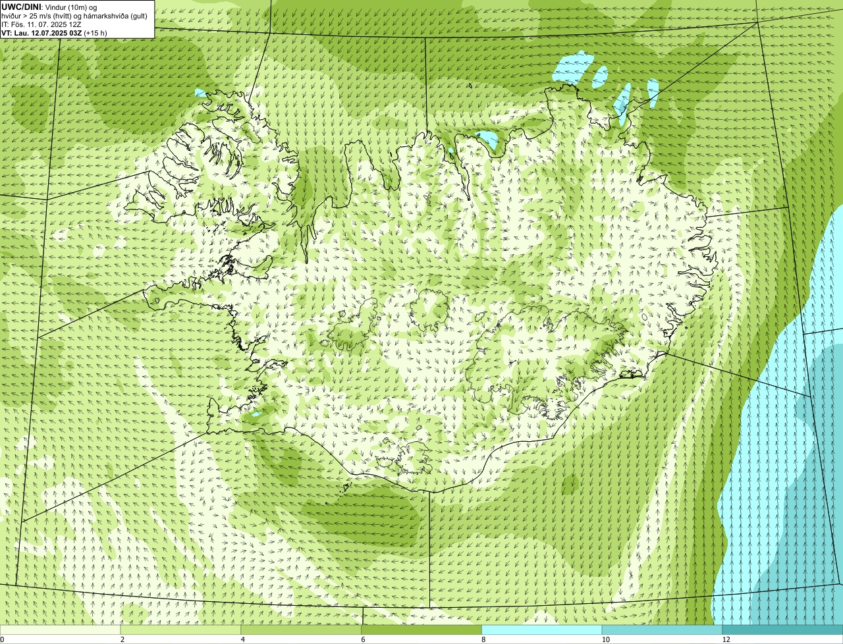This screenshot has height=644, width=843.
Task: Click the "6" label on the color scale
Action: click(363, 639)
